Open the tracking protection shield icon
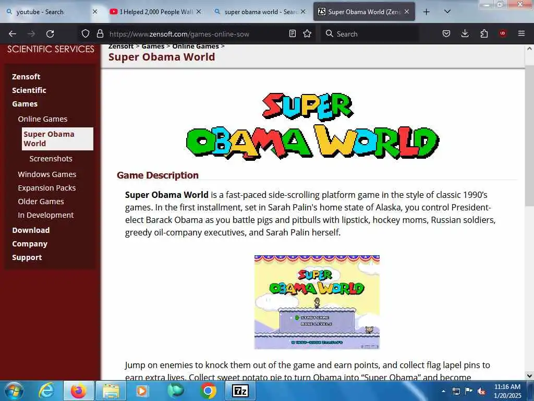Image resolution: width=534 pixels, height=401 pixels. [x=86, y=34]
